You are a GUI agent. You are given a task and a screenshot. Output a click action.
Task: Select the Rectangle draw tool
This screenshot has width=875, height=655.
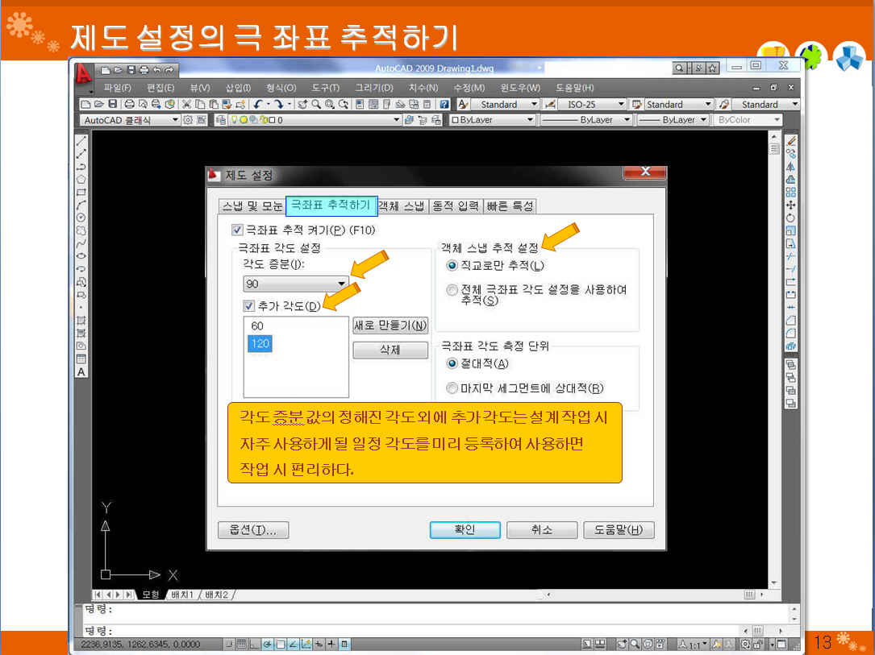[81, 193]
